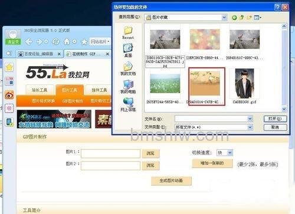Screen dimensions: 295x214
Task: Open the Weibo icon in browser sidebar
Action: [9, 95]
